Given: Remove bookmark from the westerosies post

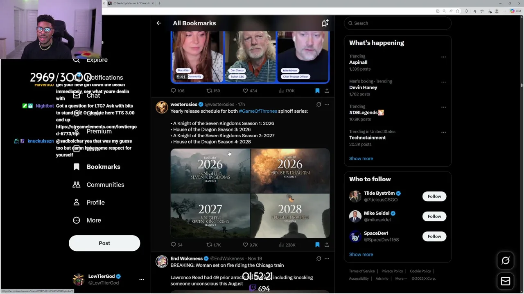Looking at the screenshot, I should tap(317, 245).
